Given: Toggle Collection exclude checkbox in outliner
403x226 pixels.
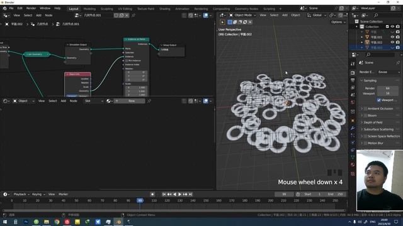Looking at the screenshot, I should (387, 26).
